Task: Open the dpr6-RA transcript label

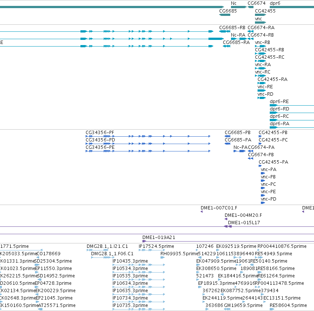Action: (279, 124)
